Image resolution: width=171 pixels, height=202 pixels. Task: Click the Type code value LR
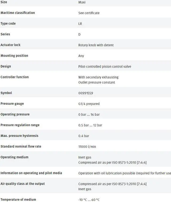tap(80, 24)
